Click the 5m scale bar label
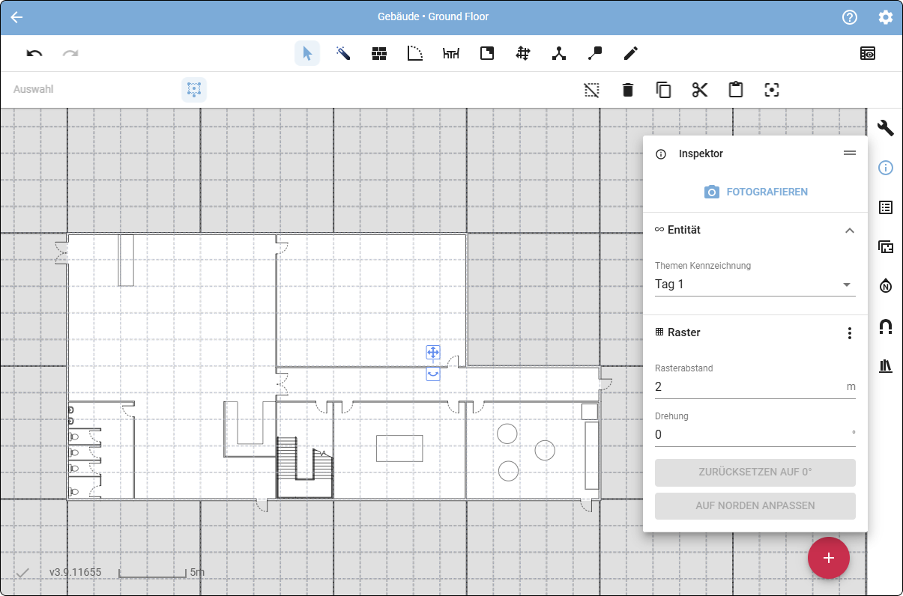 197,573
